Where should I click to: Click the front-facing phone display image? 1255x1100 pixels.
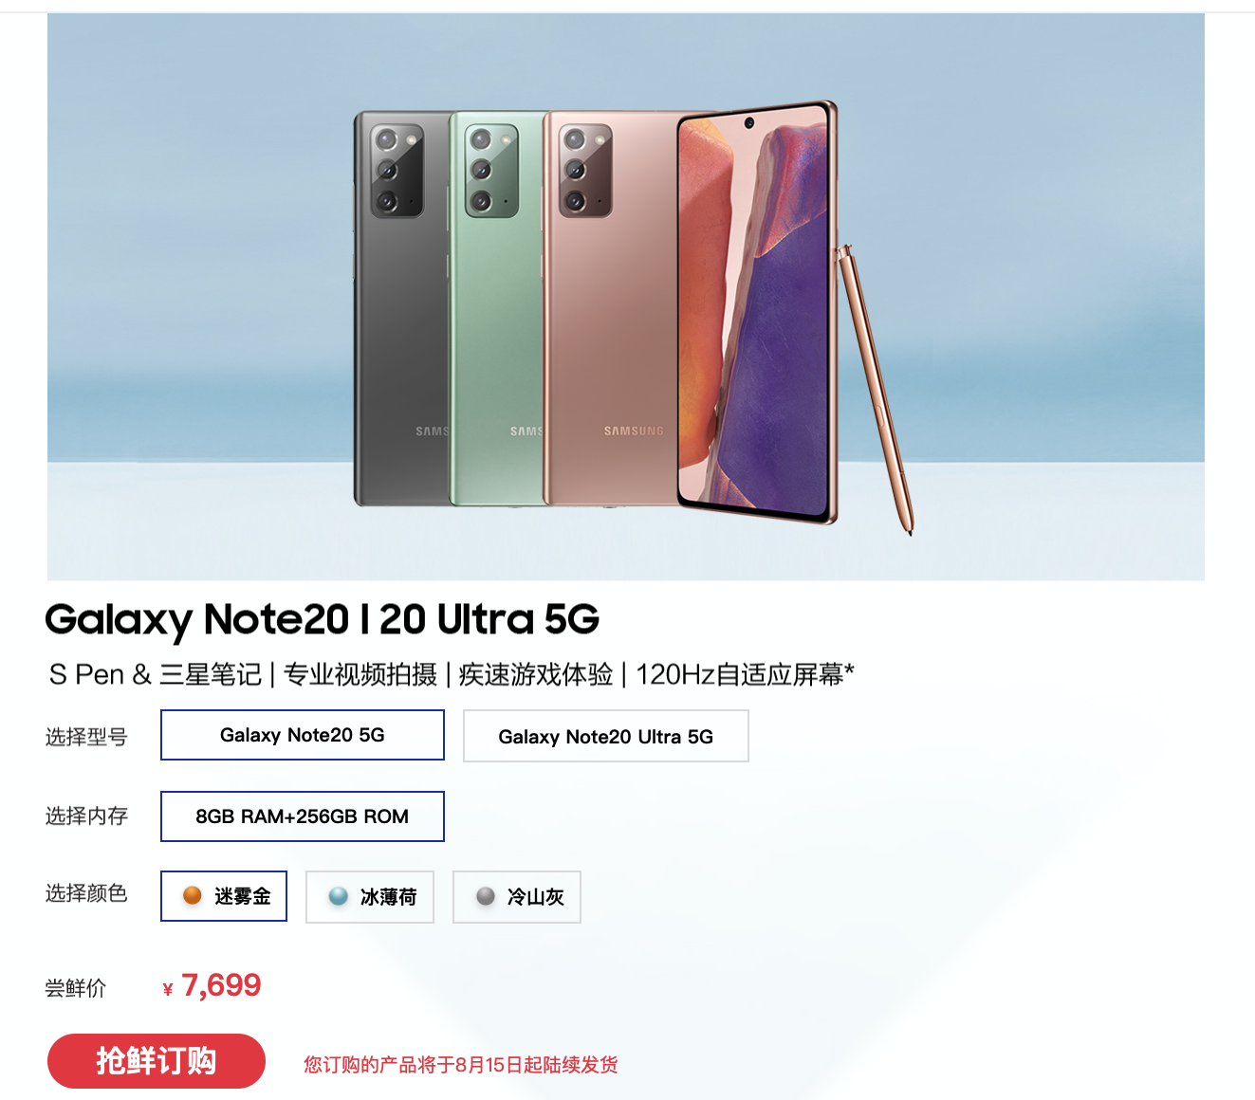point(757,313)
